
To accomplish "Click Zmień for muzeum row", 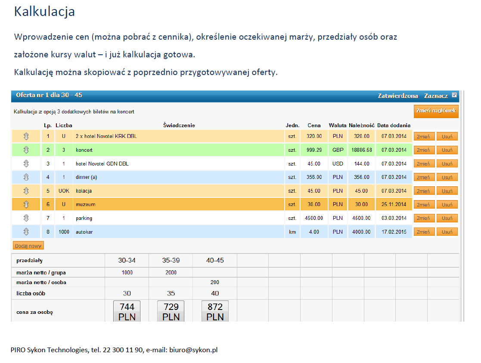I will (424, 204).
